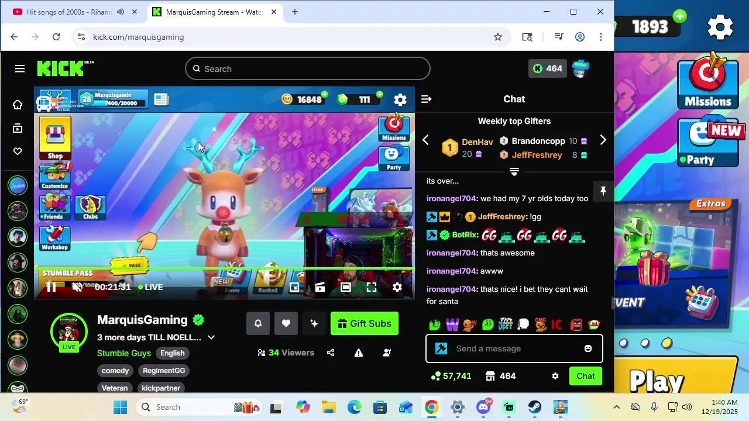Open a new browser tab
Screen dimensions: 749x421
point(295,12)
